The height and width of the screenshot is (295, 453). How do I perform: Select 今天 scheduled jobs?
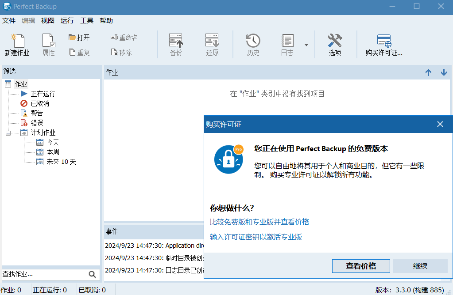point(53,142)
